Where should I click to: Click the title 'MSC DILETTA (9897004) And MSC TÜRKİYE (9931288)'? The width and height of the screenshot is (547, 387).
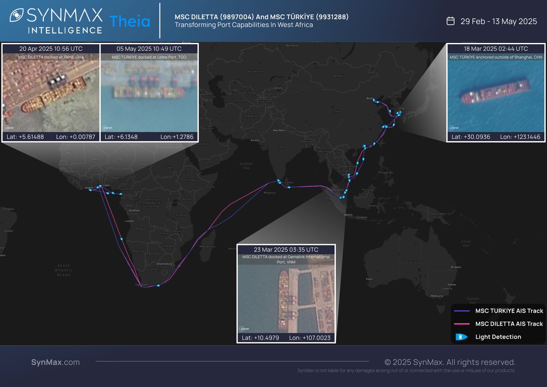[262, 17]
